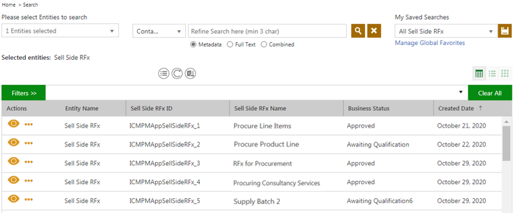Image resolution: width=513 pixels, height=213 pixels.
Task: Clear search with the X icon
Action: [374, 31]
